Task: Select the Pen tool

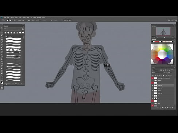Action: point(2,64)
